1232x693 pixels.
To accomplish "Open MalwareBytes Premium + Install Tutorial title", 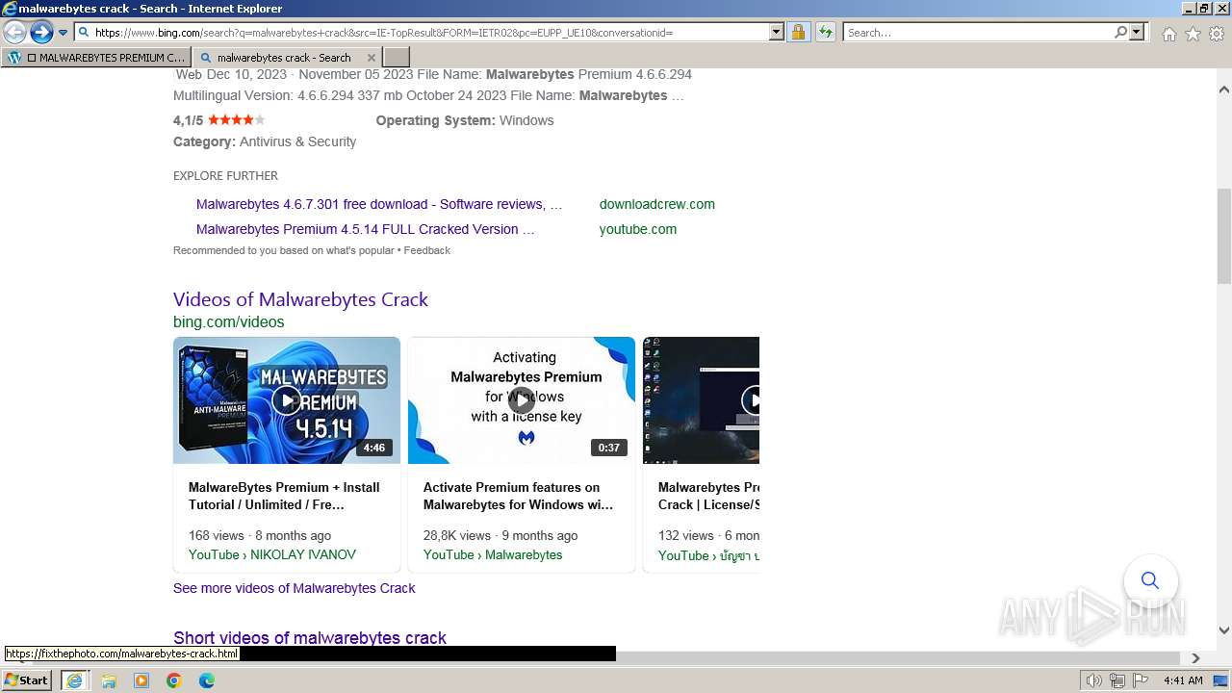I will click(284, 496).
